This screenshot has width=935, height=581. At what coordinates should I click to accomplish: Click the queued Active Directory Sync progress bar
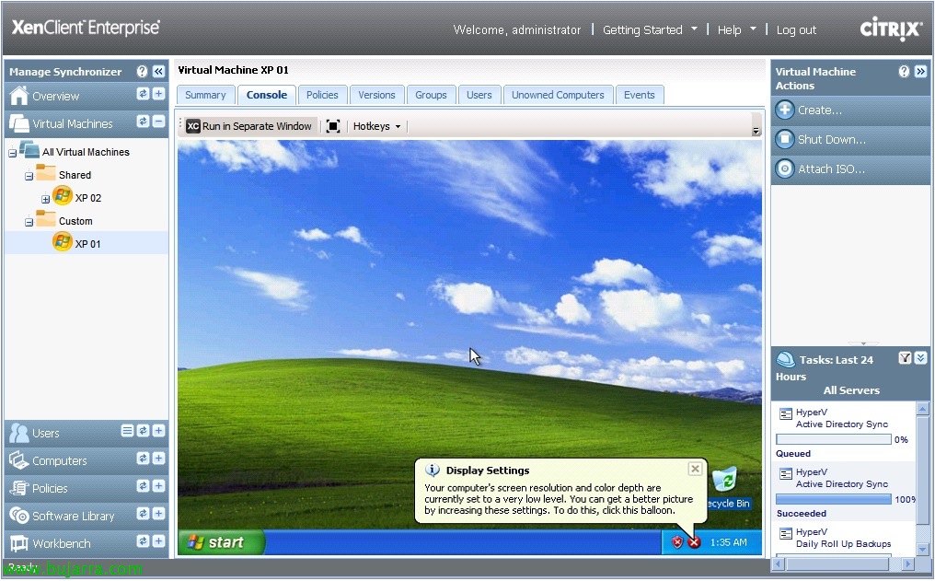coord(834,439)
